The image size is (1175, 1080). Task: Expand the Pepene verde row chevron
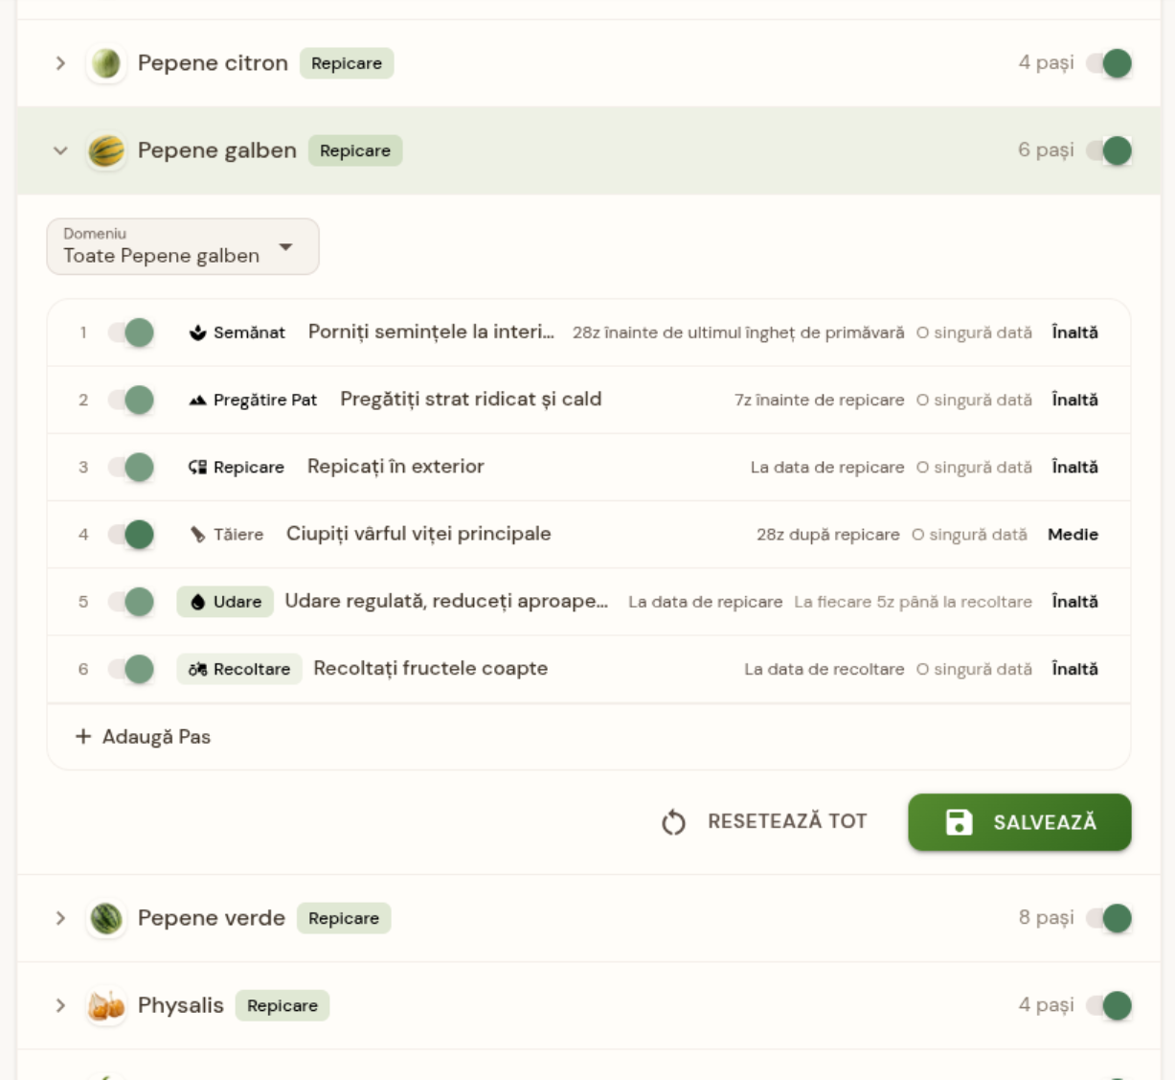(x=60, y=918)
